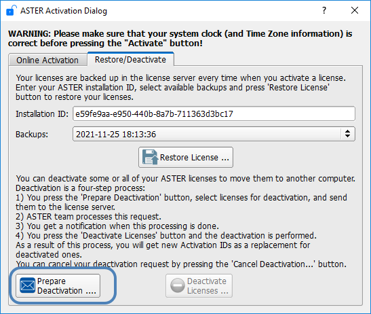Click the 'Backups:' label
The image size is (371, 314).
tap(32, 135)
